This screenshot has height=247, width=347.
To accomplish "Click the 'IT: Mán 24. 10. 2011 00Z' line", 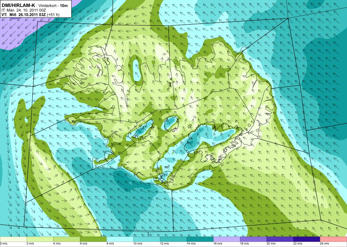I will (x=24, y=10).
